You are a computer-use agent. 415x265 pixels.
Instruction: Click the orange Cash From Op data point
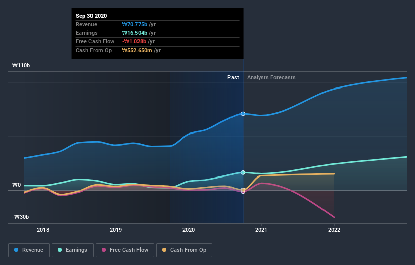pos(243,190)
